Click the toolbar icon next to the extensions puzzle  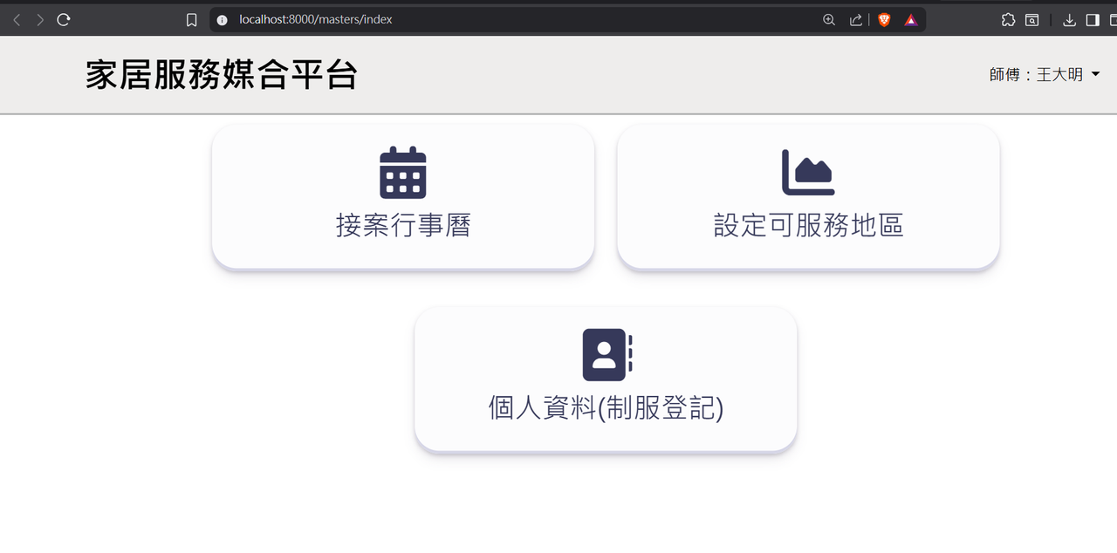[1032, 19]
